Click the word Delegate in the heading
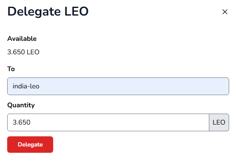The height and width of the screenshot is (162, 238). point(34,12)
